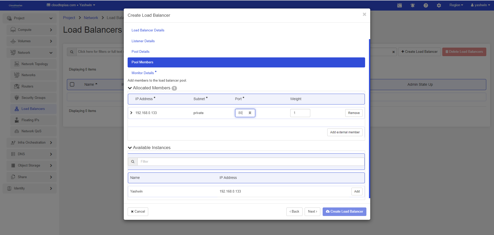Screen dimensions: 494x235
Task: Click the notifications bell icon
Action: (x=412, y=5)
